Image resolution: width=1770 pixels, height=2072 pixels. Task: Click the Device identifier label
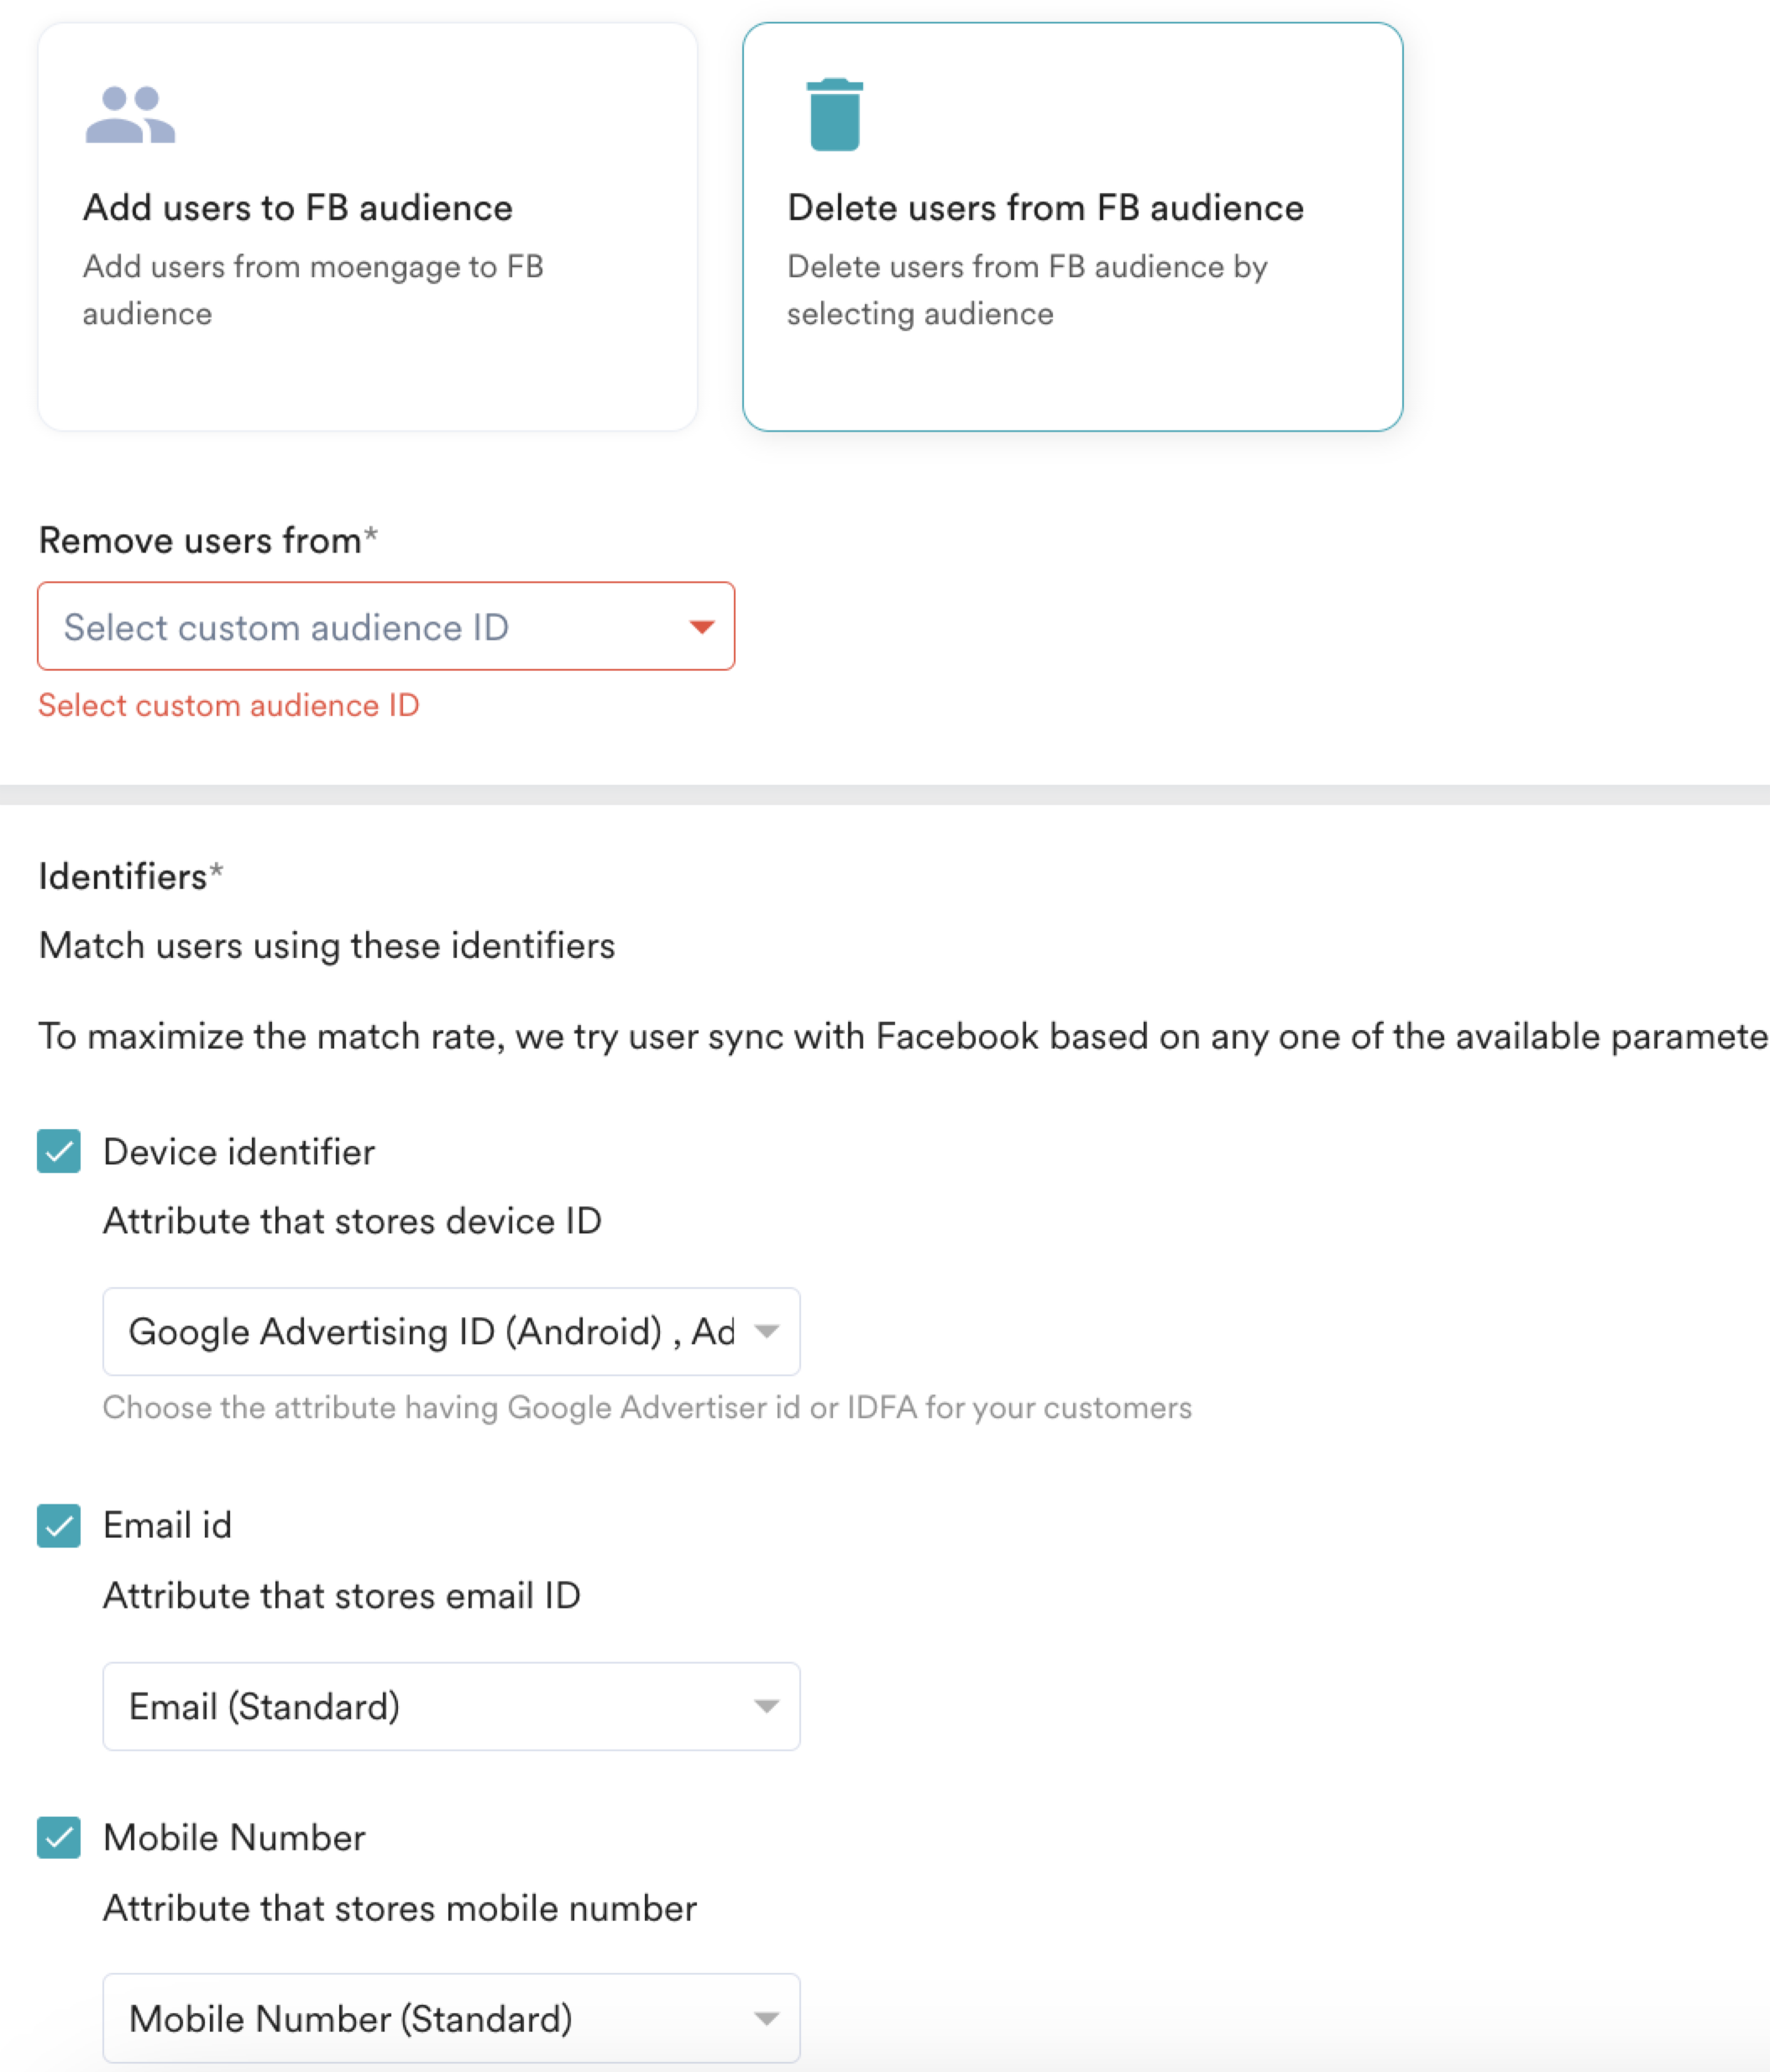pyautogui.click(x=239, y=1152)
